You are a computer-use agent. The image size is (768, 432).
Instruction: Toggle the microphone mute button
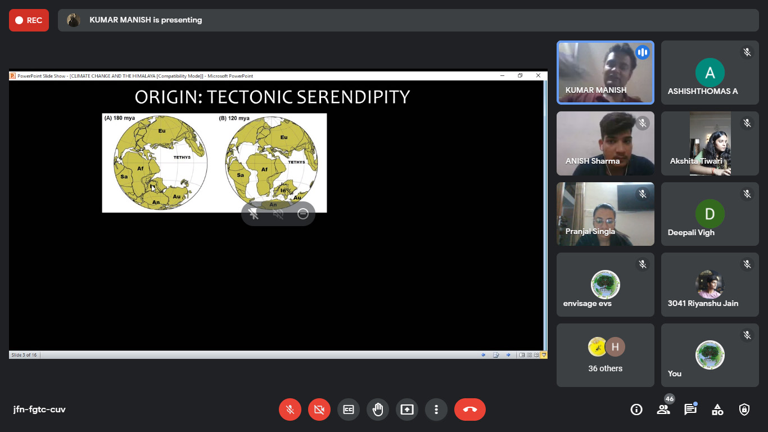tap(290, 409)
